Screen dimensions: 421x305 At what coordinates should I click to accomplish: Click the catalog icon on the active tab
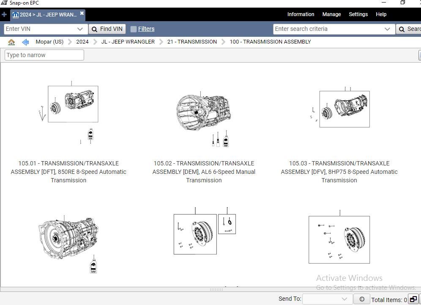(x=15, y=14)
